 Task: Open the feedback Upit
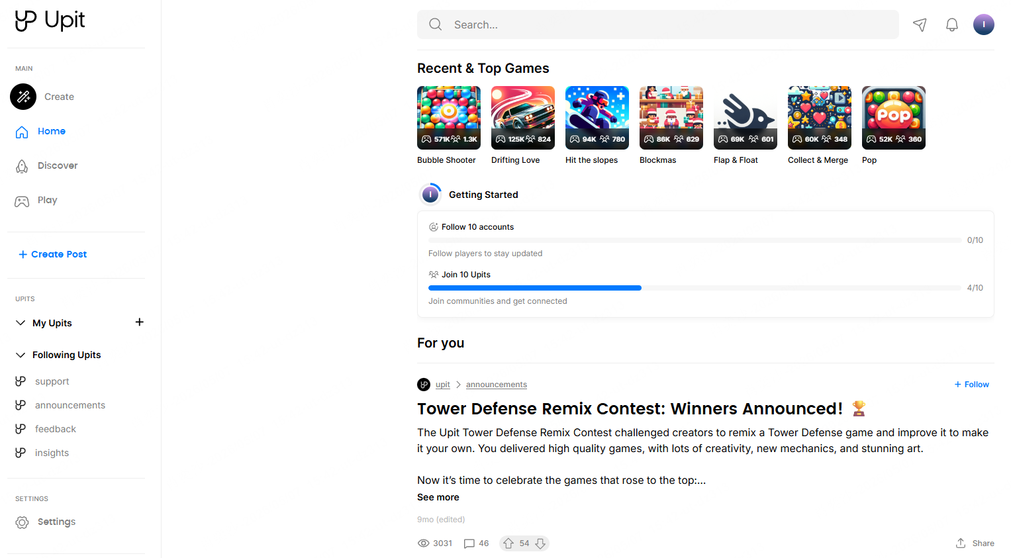coord(55,429)
